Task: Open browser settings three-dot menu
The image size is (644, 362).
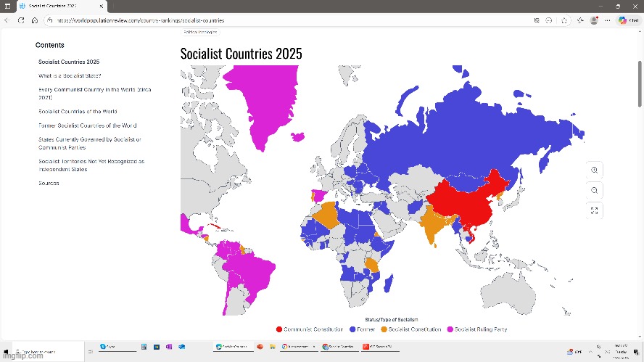Action: pos(608,20)
